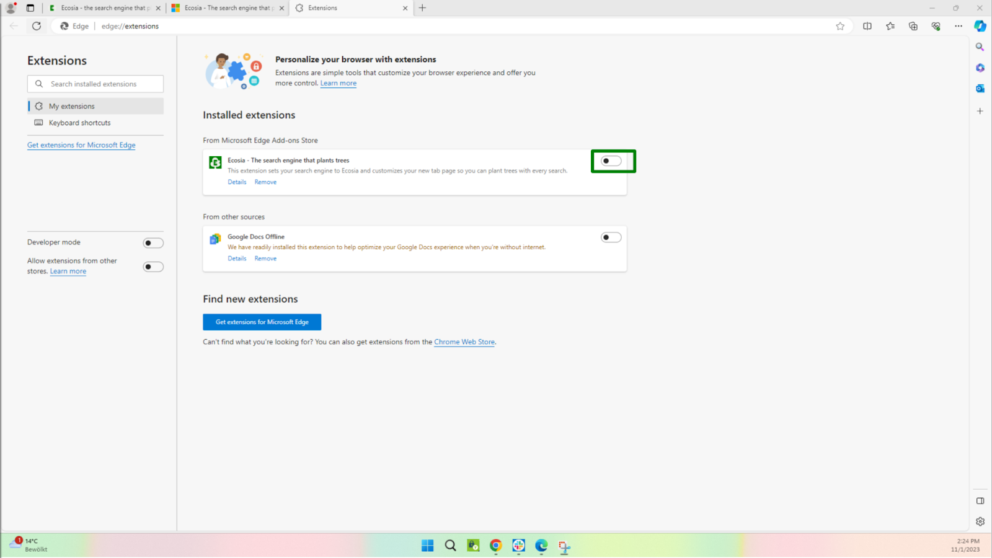Open the Chrome Web Store link
Screen dimensions: 992x558
464,342
